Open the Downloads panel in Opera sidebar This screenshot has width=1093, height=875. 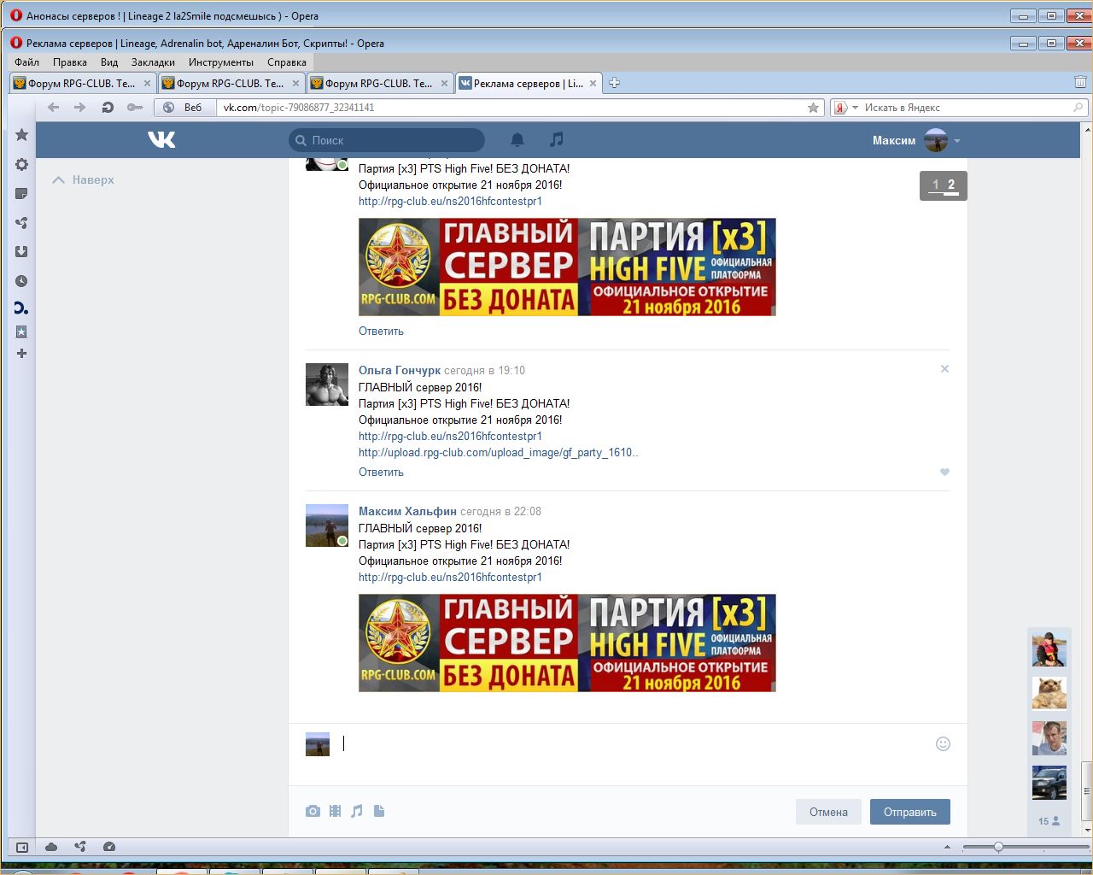(x=22, y=252)
